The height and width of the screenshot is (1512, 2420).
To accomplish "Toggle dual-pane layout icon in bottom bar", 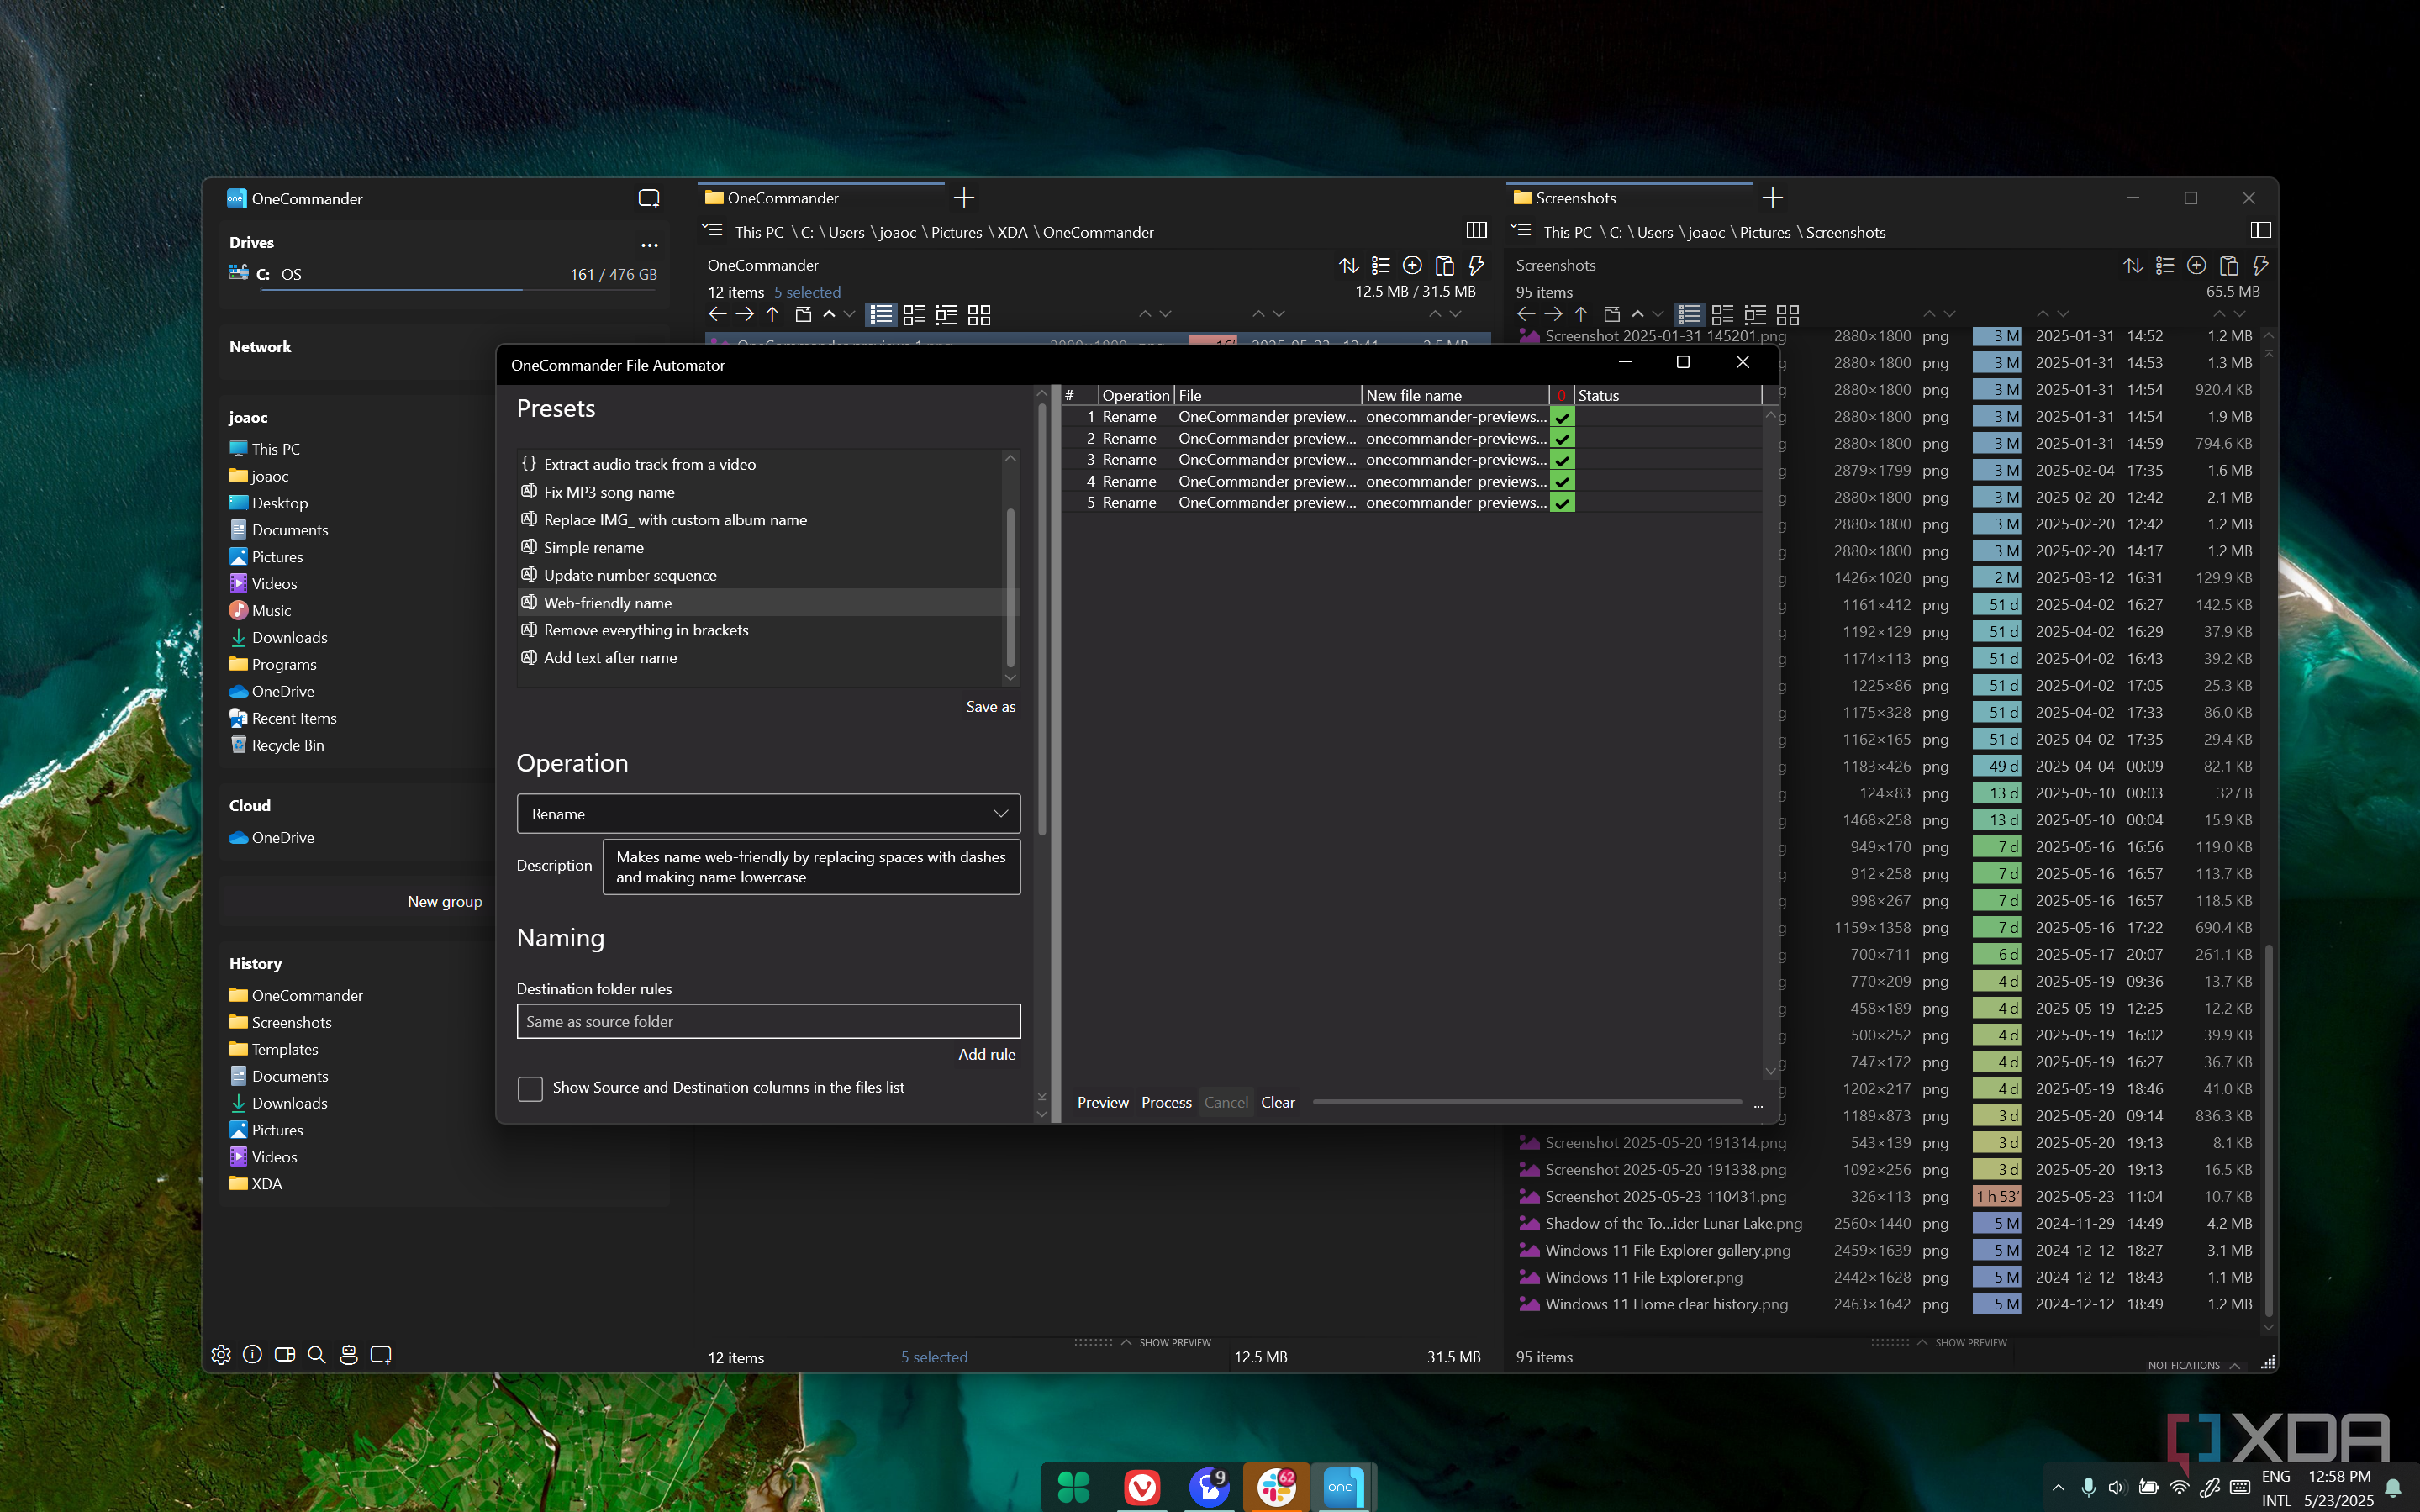I will pyautogui.click(x=285, y=1355).
